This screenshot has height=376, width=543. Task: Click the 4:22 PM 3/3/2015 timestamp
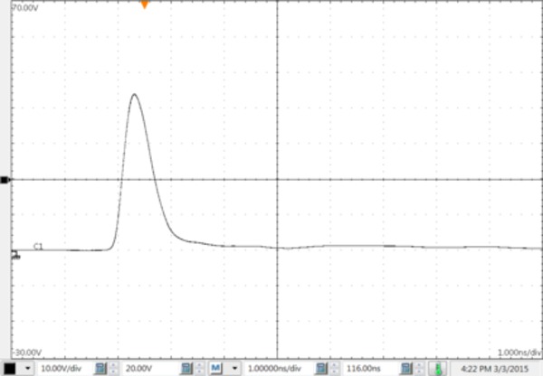pyautogui.click(x=494, y=369)
